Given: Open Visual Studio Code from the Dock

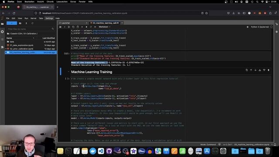Looking at the screenshot, I should coord(101,151).
